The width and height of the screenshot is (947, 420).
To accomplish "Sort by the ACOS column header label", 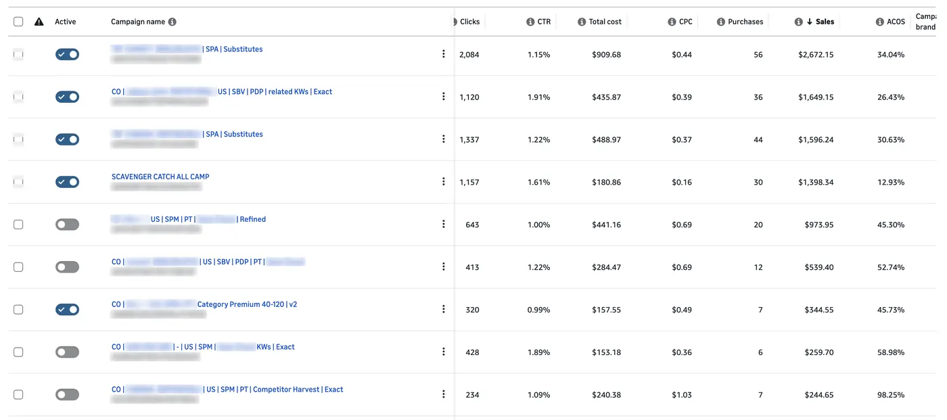I will tap(896, 22).
